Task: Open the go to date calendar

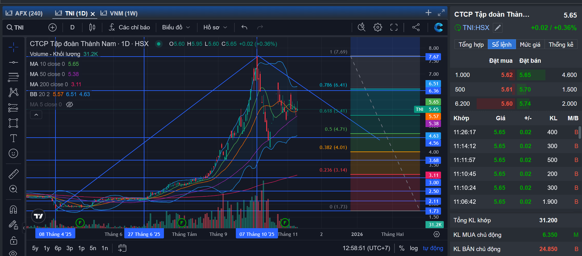Action: (122, 248)
